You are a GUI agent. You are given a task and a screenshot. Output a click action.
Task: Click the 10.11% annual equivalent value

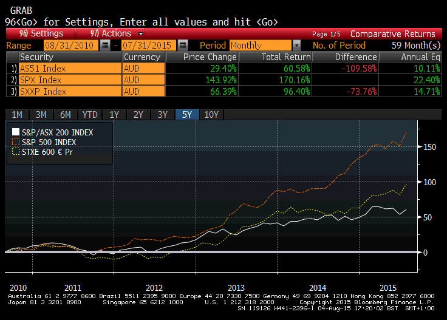[x=427, y=69]
